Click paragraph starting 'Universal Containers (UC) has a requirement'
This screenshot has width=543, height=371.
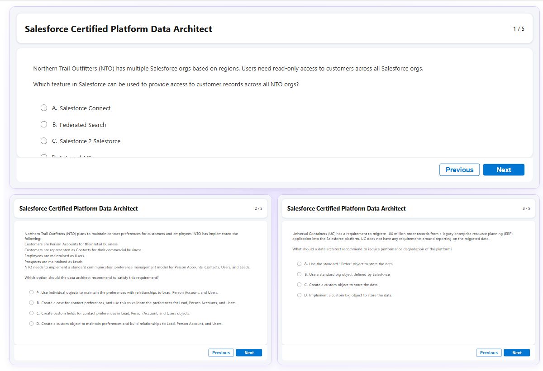403,236
